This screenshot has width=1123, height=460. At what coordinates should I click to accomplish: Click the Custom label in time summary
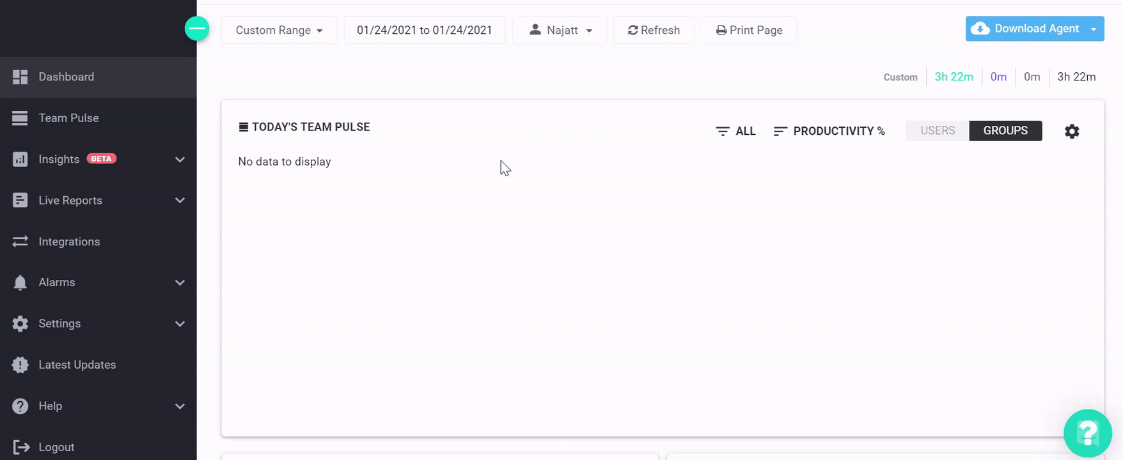(x=900, y=77)
